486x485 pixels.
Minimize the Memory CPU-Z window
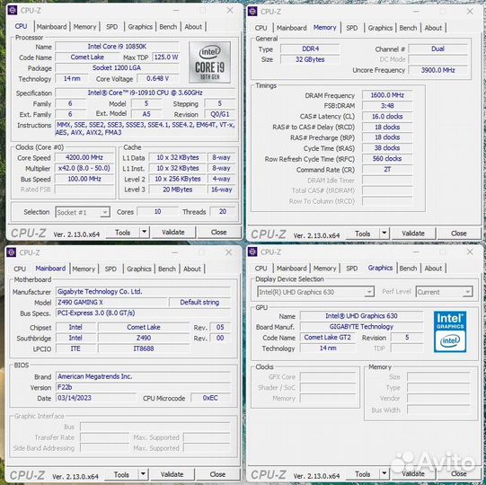pos(416,12)
